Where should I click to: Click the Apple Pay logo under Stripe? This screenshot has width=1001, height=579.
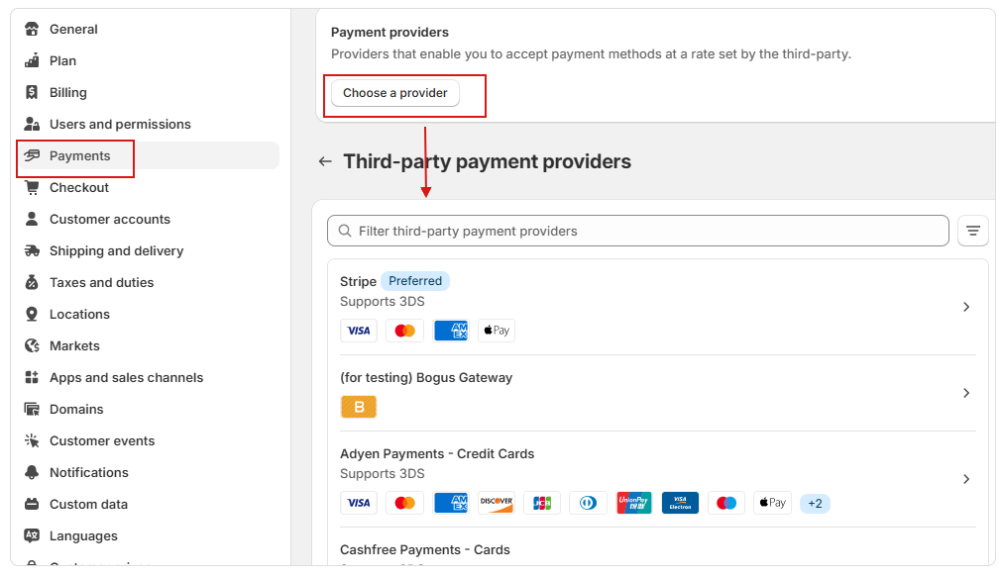(x=496, y=331)
